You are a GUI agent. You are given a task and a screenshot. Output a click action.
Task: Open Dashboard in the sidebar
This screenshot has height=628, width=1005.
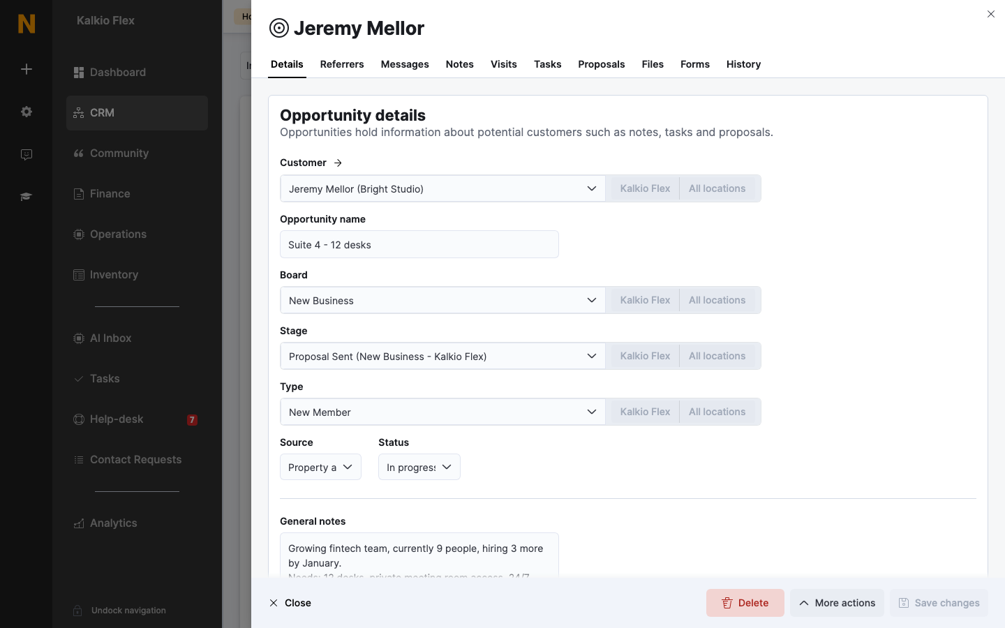click(x=137, y=73)
